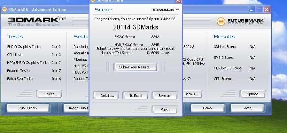Open Details in the Score dialog
The image size is (287, 133).
point(106,96)
